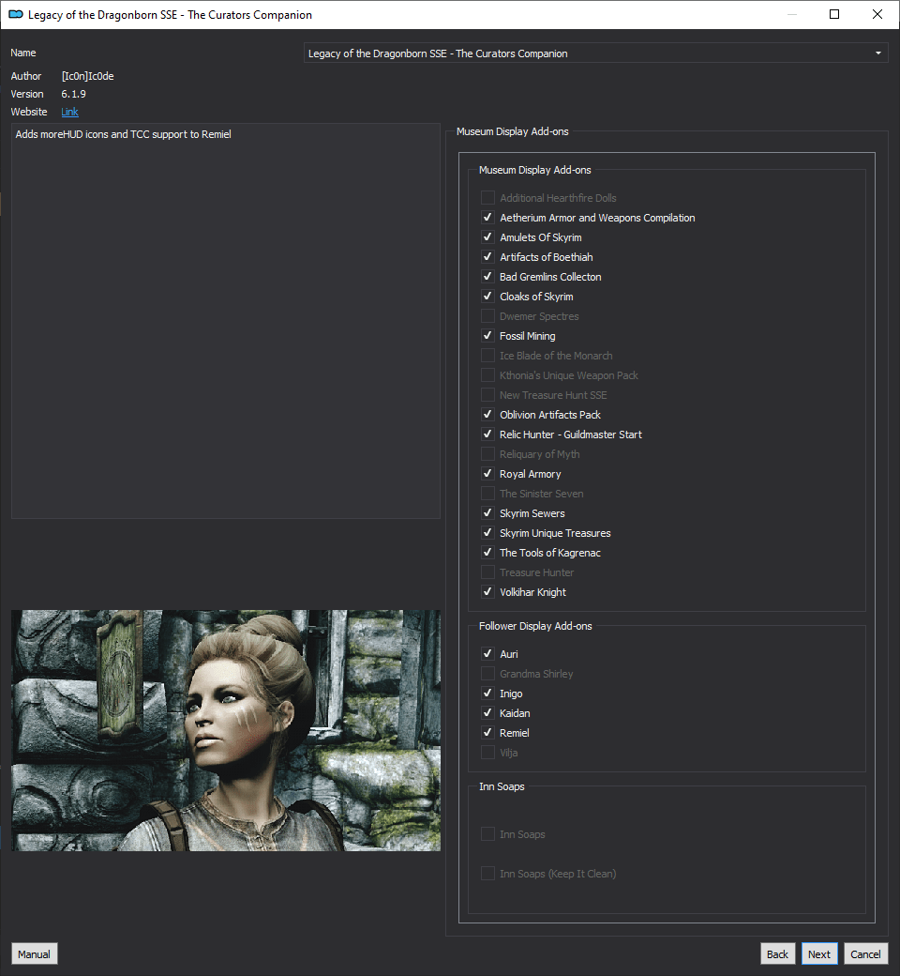
Task: Toggle Dwemer Spectres checkbox
Action: pyautogui.click(x=487, y=316)
